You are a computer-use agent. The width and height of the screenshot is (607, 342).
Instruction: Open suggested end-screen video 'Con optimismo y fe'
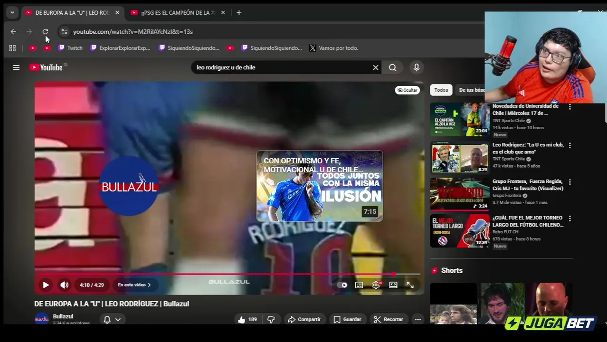click(320, 186)
